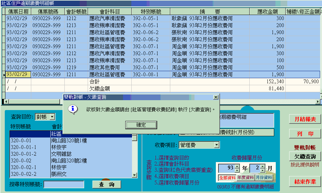The width and height of the screenshot is (322, 193).
Task: Select the 全部資料 toggle
Action: coord(227,178)
